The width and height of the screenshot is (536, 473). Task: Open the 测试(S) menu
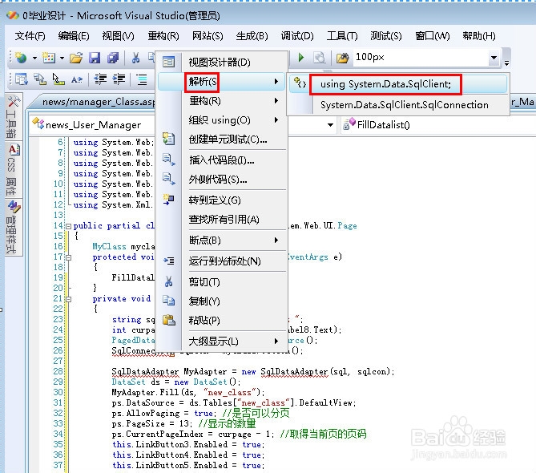tap(386, 35)
